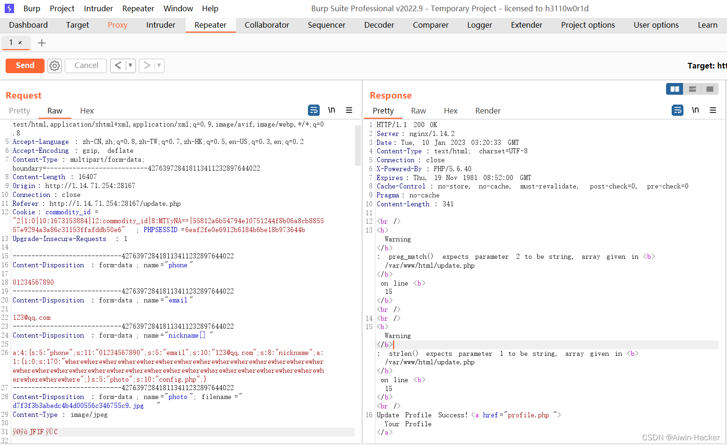Click the HTTP/1.1 200 OK status line
Screen dimensions: 727x445
(x=407, y=125)
